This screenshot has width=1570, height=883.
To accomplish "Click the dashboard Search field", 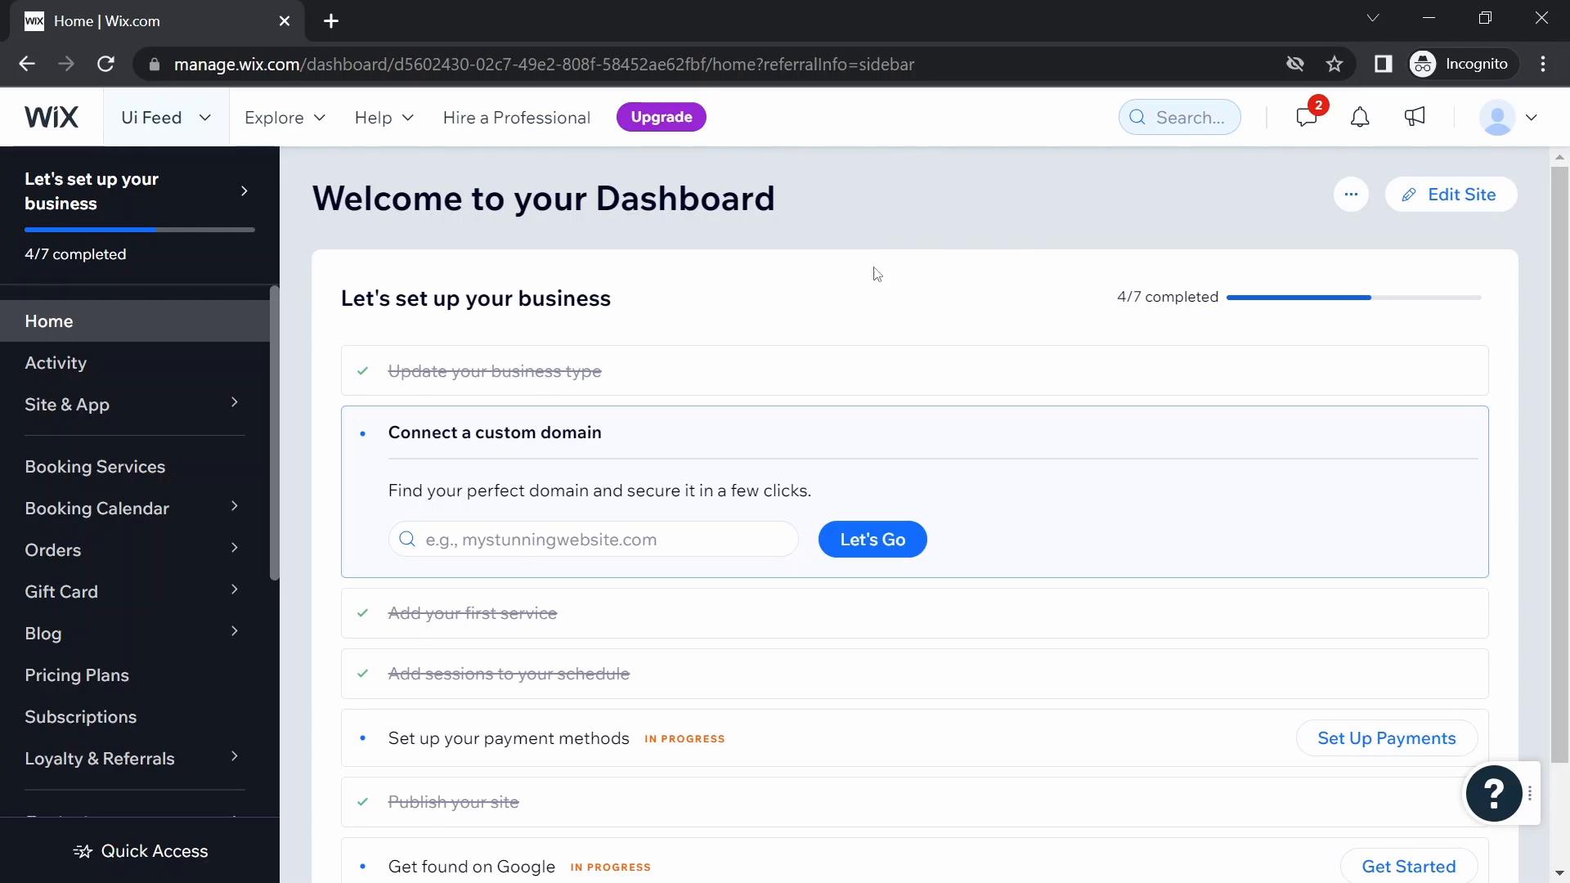I will coord(1179,117).
